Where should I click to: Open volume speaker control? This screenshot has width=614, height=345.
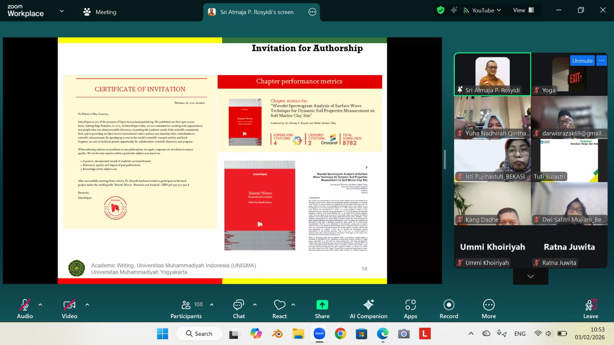(x=549, y=333)
